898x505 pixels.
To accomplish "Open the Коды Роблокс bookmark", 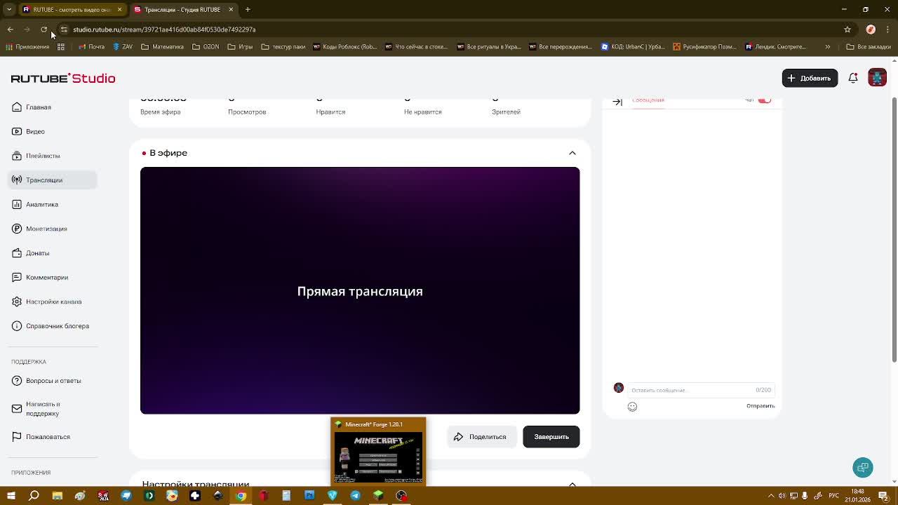I will [345, 47].
